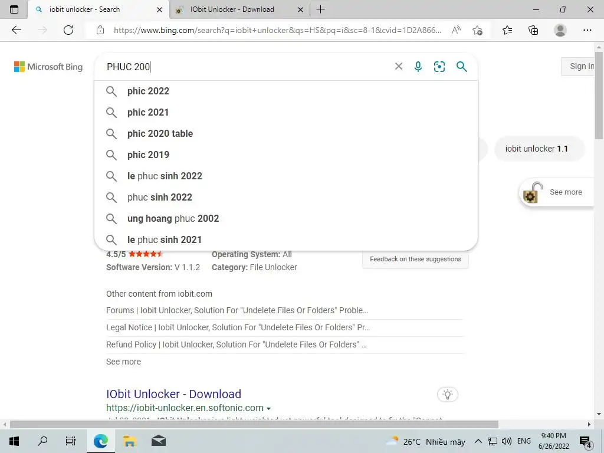Click the Microsoft Bing logo

point(48,67)
